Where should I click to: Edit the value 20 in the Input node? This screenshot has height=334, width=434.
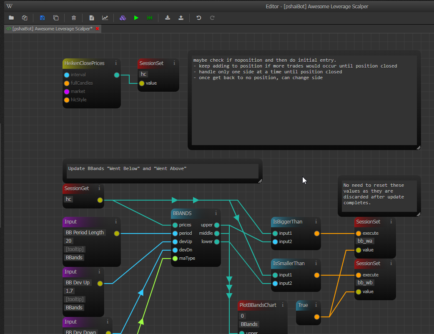pyautogui.click(x=69, y=241)
